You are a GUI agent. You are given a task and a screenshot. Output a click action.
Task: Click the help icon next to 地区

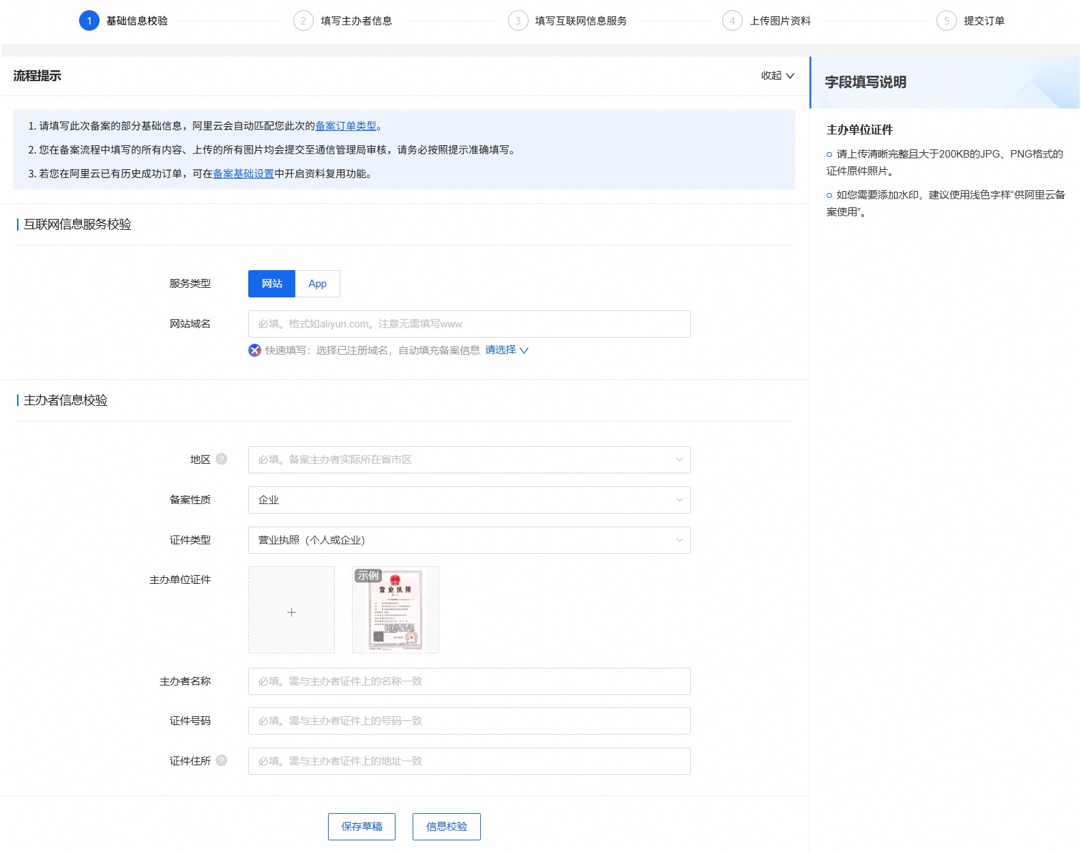point(222,459)
